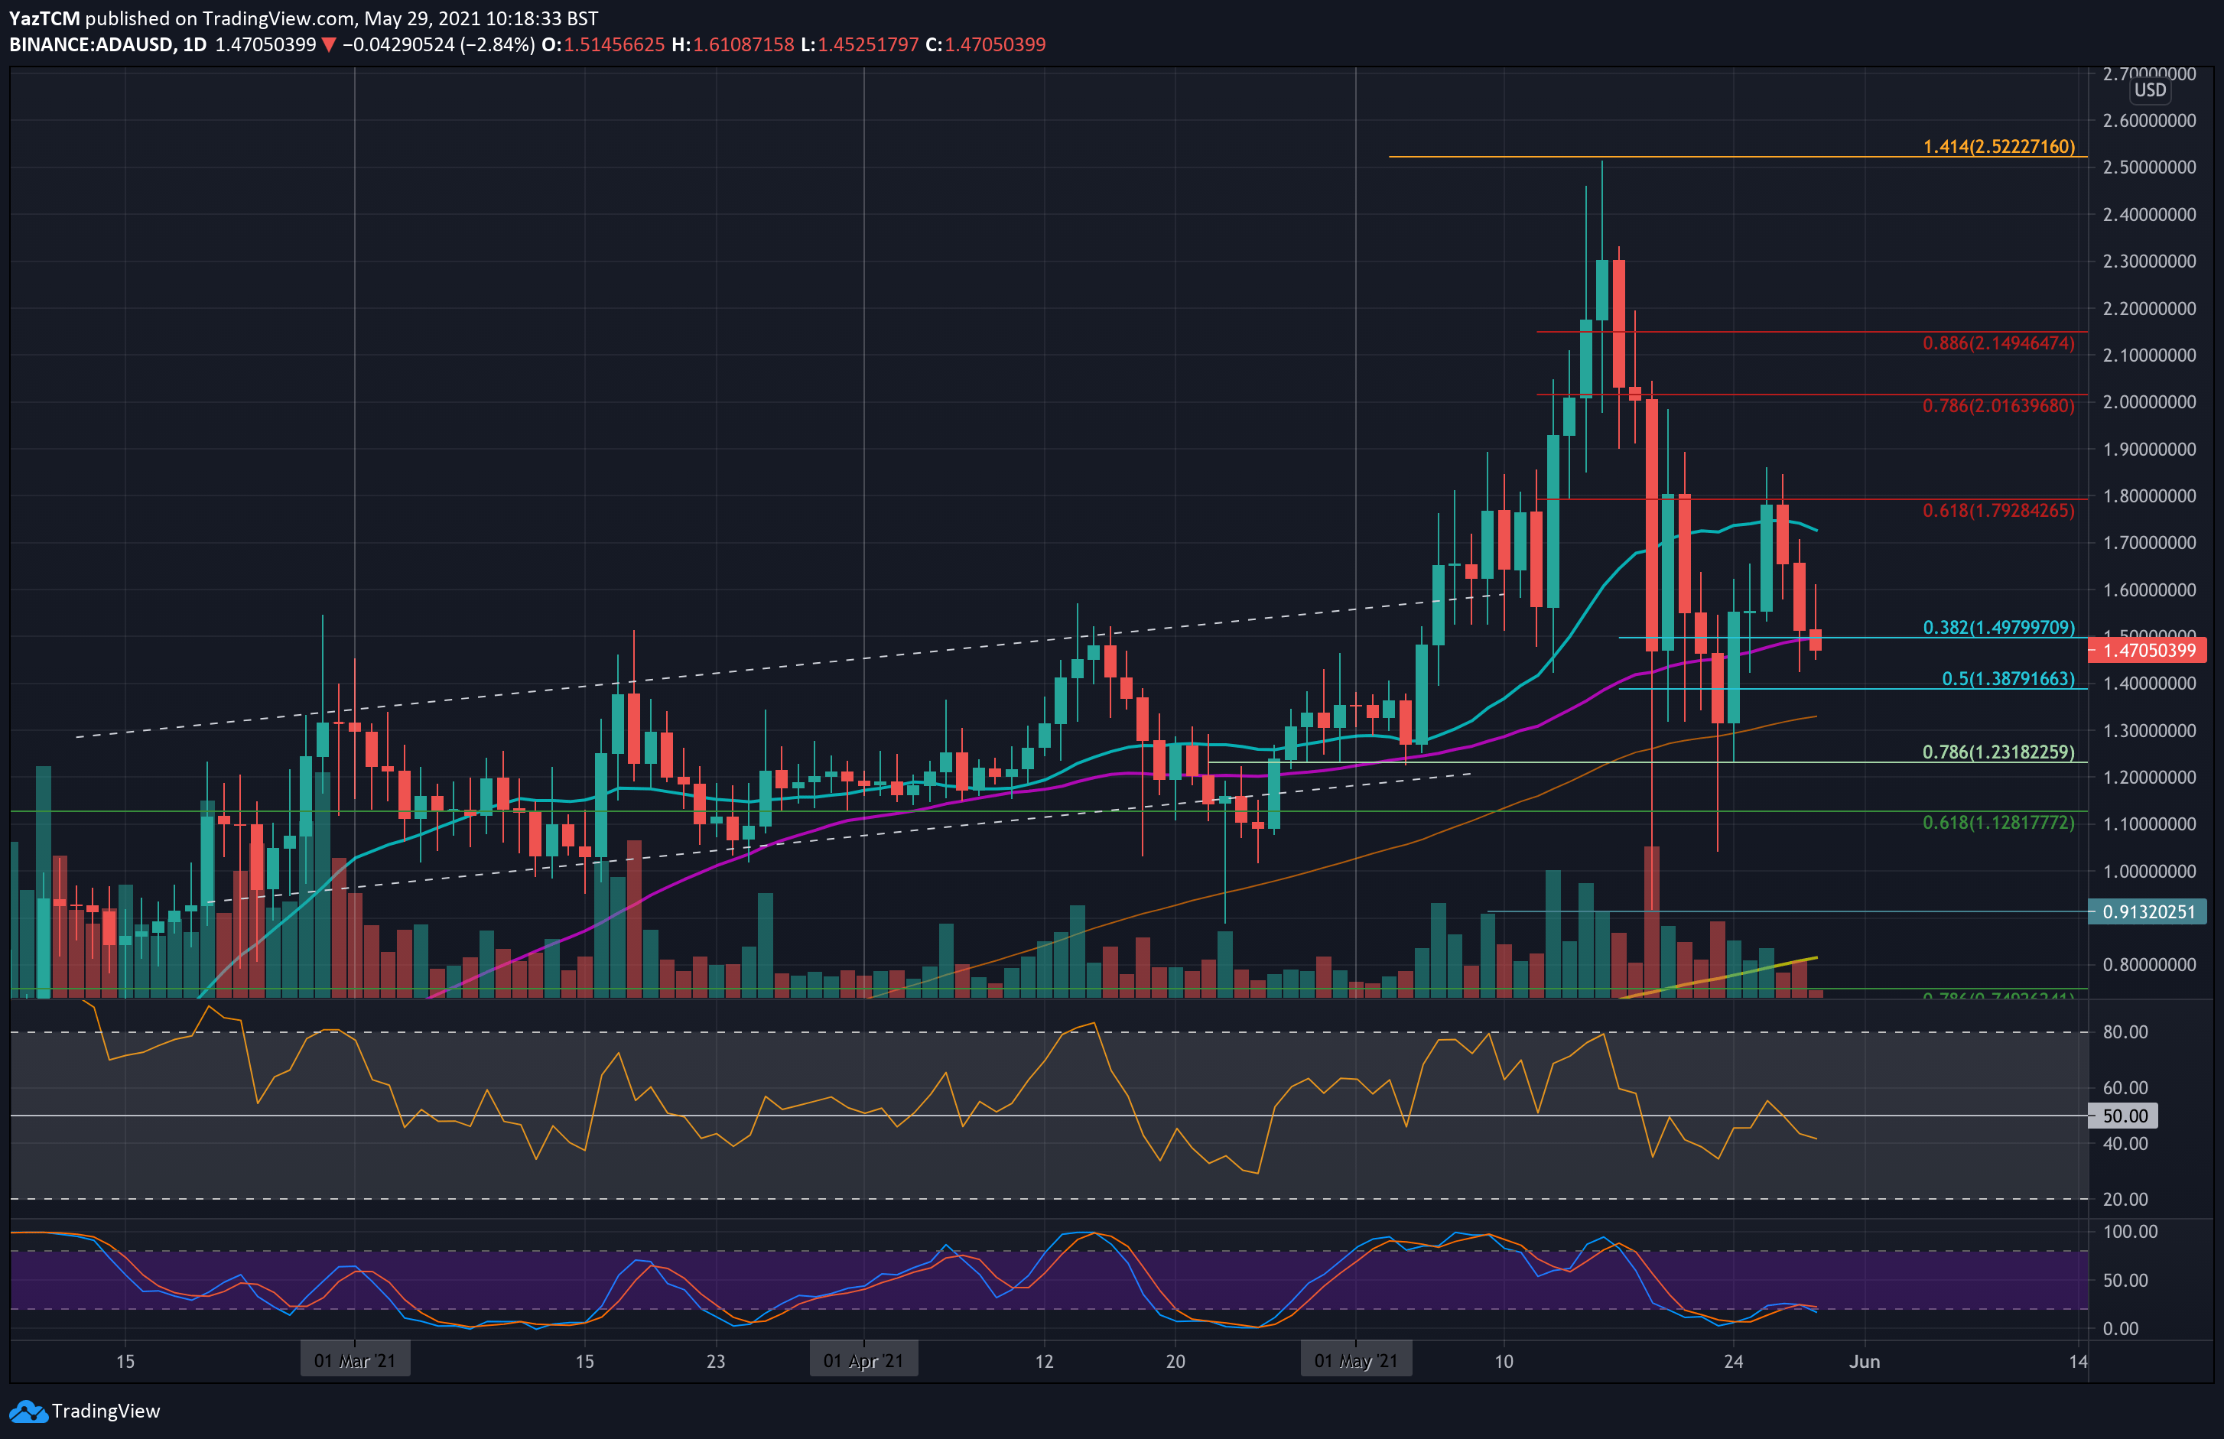Click the 0.5(1.38791663) Fibonacci label
Image resolution: width=2224 pixels, height=1439 pixels.
click(x=2008, y=678)
